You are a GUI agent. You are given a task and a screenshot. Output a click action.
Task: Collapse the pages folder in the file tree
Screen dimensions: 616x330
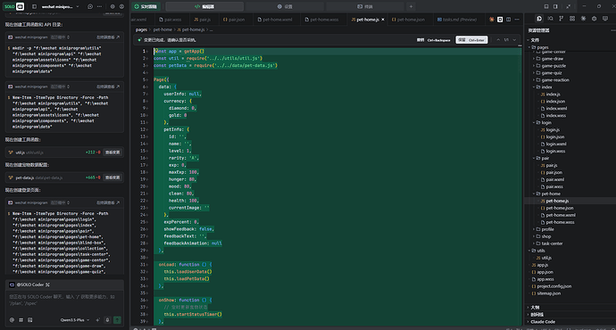coord(542,47)
